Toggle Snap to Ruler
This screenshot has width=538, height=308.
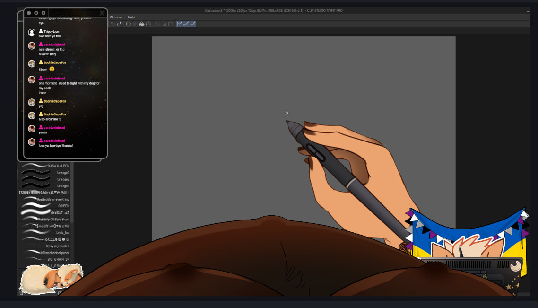coord(180,24)
